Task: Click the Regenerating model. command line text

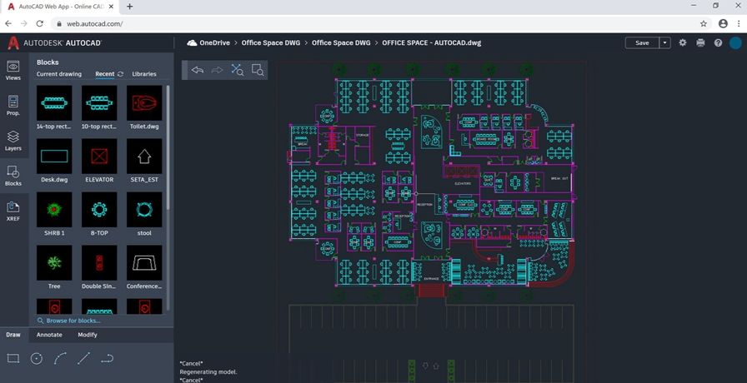Action: [x=208, y=372]
